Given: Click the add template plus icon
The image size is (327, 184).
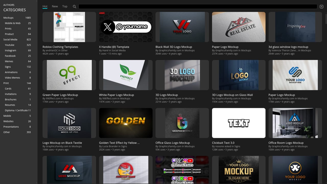Looking at the screenshot, I should click(322, 7).
